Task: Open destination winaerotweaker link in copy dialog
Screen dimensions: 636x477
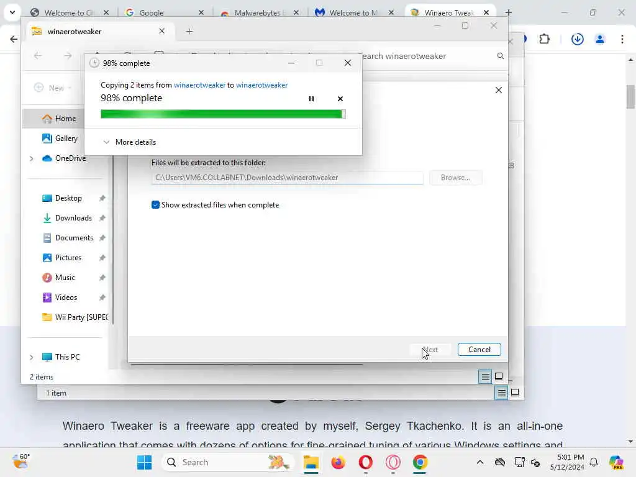Action: [x=261, y=84]
